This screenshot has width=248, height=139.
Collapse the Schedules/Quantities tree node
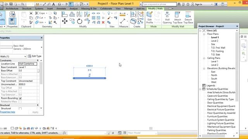[x=200, y=89]
